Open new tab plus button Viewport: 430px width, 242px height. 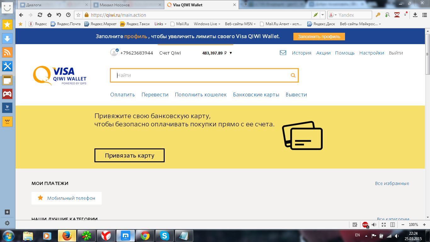(246, 4)
